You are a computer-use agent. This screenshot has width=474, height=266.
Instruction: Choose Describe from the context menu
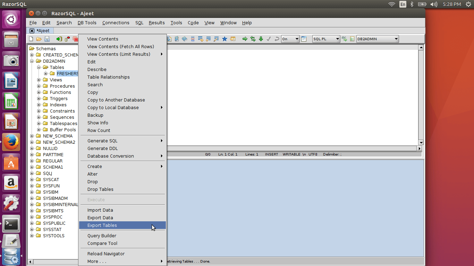122,69
